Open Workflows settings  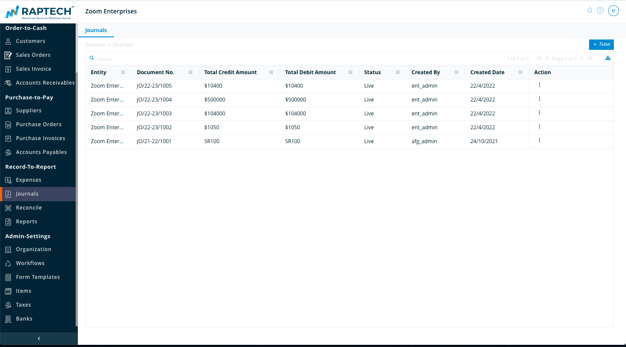click(x=30, y=263)
